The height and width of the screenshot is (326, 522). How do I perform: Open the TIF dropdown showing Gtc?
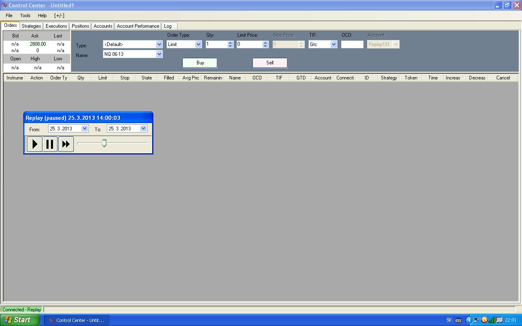(334, 44)
